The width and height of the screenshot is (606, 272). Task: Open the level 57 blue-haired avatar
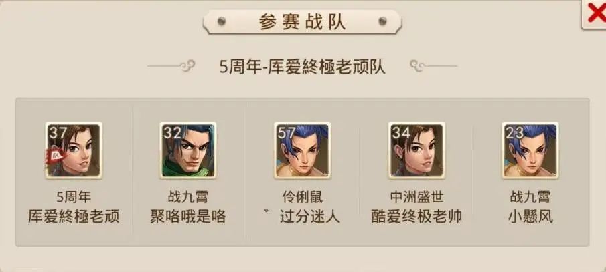pyautogui.click(x=302, y=150)
